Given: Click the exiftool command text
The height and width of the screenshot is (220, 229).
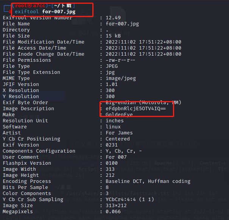Looking at the screenshot, I should (26, 11).
